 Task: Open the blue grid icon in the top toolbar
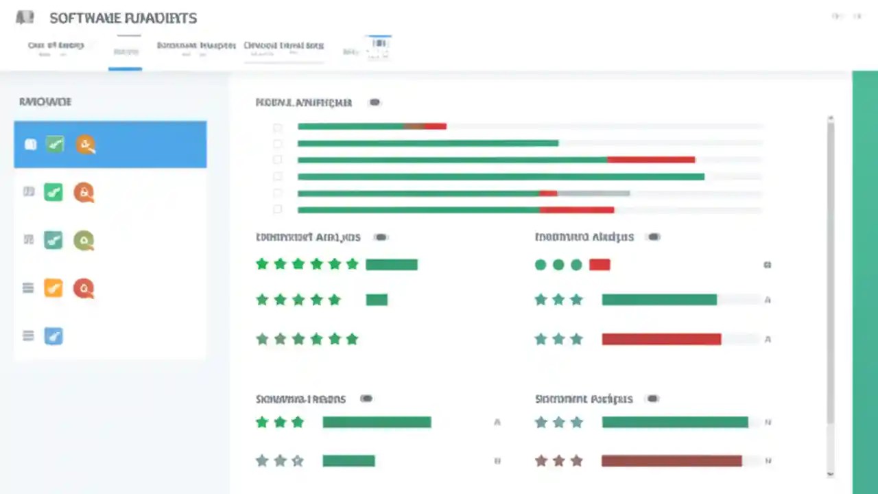[379, 43]
